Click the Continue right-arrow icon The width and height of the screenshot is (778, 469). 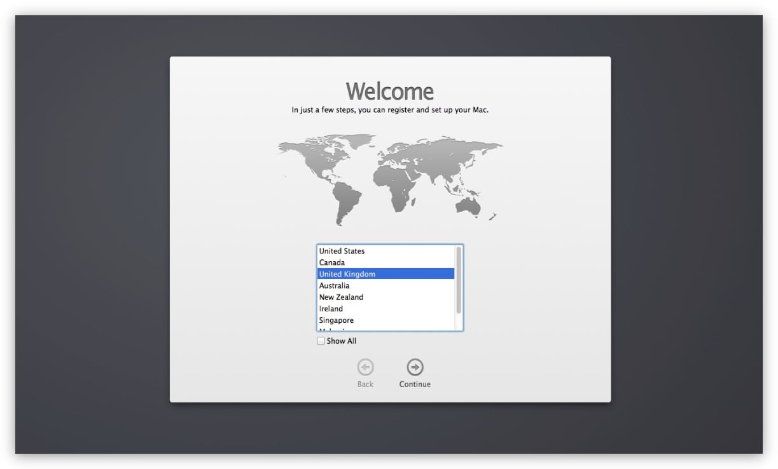tap(415, 367)
